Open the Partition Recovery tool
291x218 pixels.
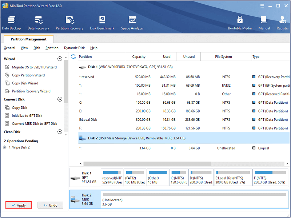click(x=69, y=23)
